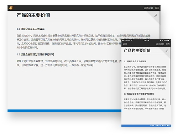Click the mobile editor vertical scrollbar

pyautogui.click(x=171, y=75)
